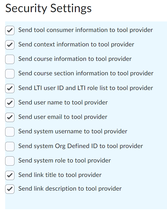167x211 pixels.
Task: Enable Send course information to tool provider
Action: coord(10,59)
